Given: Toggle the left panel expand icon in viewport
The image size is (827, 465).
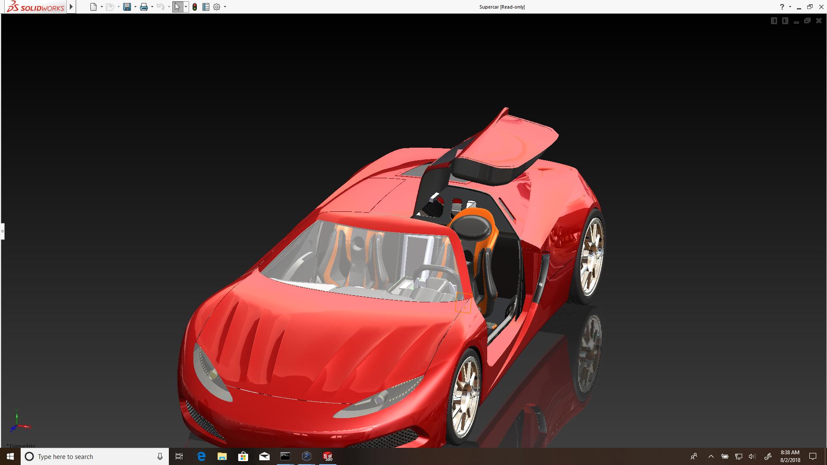Looking at the screenshot, I should tap(774, 21).
